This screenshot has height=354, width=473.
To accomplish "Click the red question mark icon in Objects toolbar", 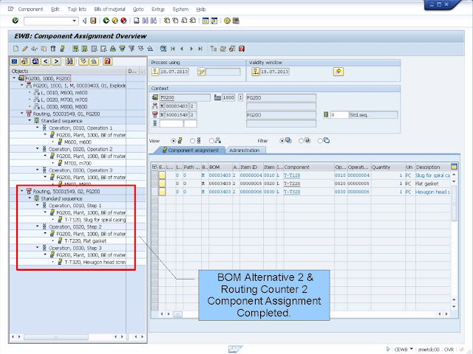I will click(x=107, y=61).
